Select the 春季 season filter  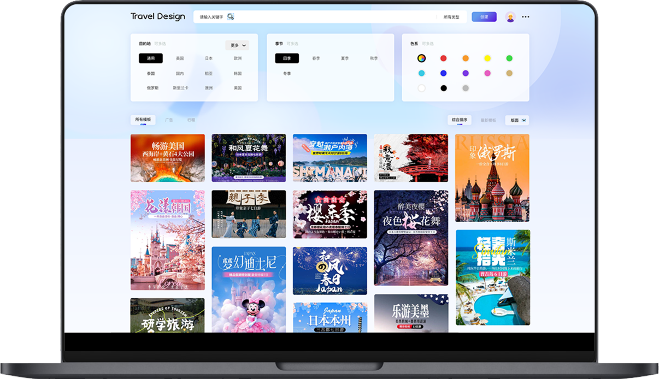[316, 58]
